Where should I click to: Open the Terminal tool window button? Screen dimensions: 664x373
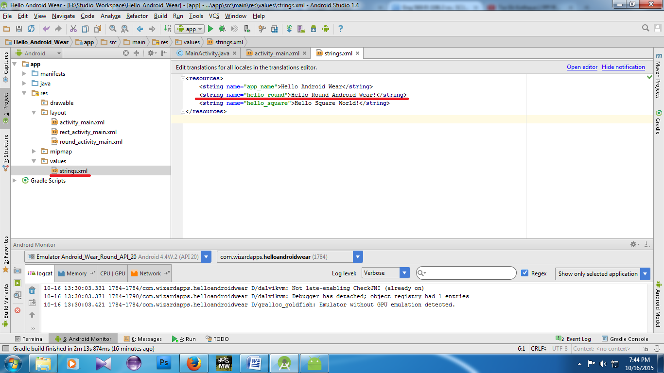pos(29,339)
